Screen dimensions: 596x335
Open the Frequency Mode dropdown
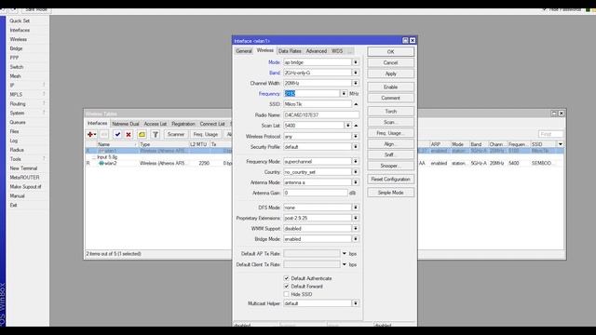tap(356, 161)
